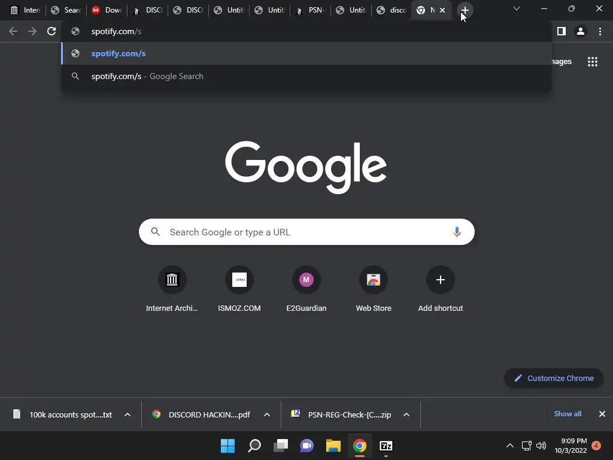
Task: Close the downloads bar
Action: 602,414
